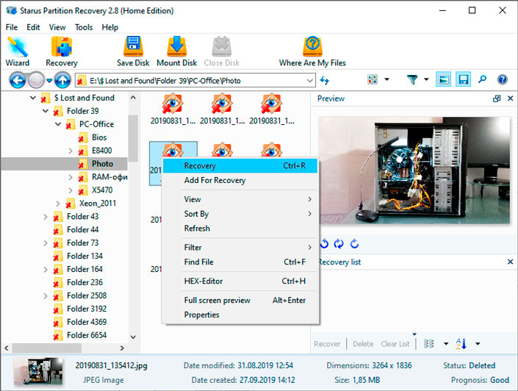Screen dimensions: 518x391
Task: Close the Preview panel
Action: (511, 98)
